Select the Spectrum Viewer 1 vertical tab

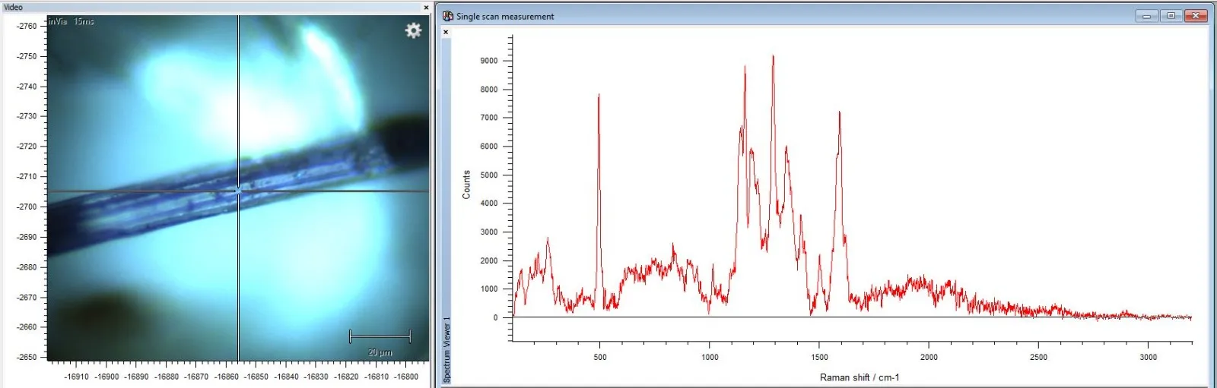pyautogui.click(x=446, y=349)
